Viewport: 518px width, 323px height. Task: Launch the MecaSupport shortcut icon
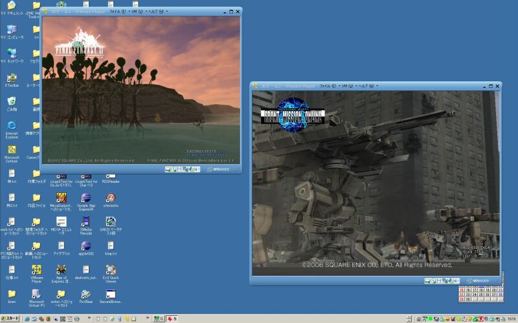(x=61, y=202)
